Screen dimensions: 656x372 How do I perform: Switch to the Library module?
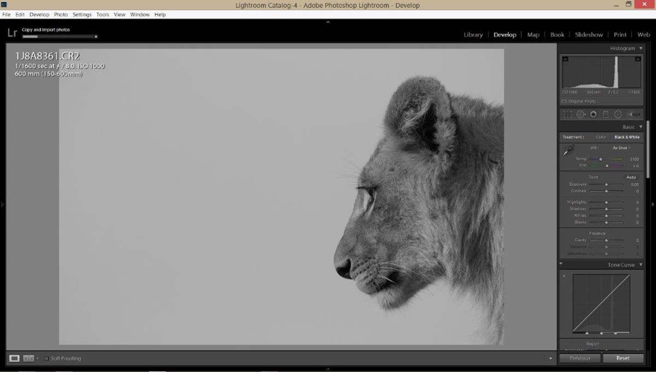click(473, 34)
